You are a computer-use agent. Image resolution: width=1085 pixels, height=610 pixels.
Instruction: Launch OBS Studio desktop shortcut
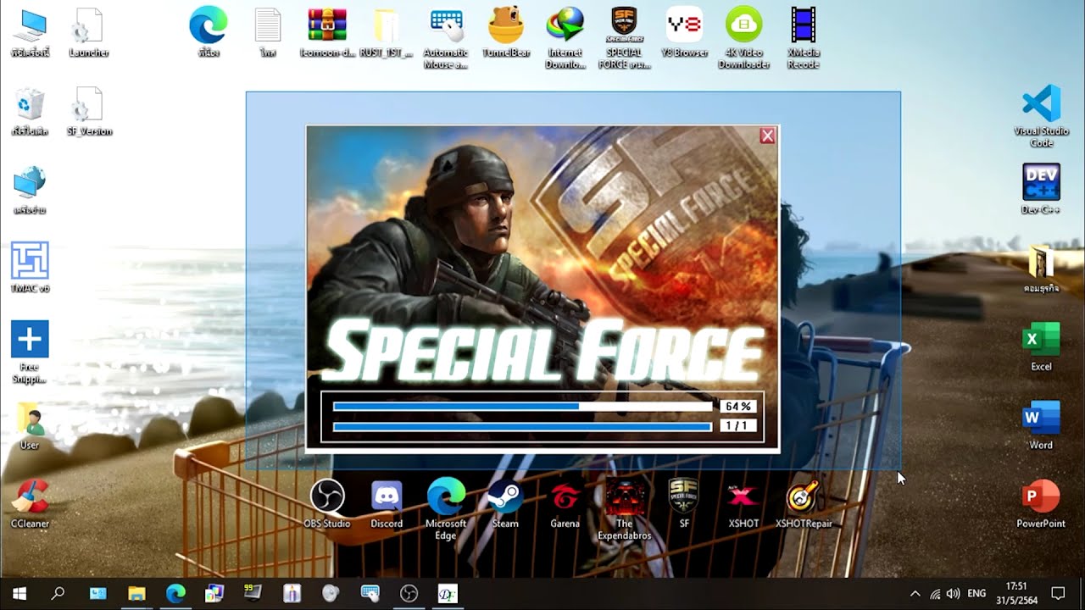(x=327, y=503)
